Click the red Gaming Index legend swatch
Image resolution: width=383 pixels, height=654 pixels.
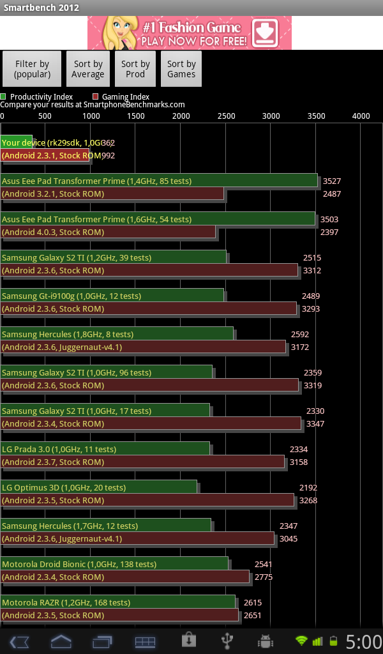coord(96,96)
